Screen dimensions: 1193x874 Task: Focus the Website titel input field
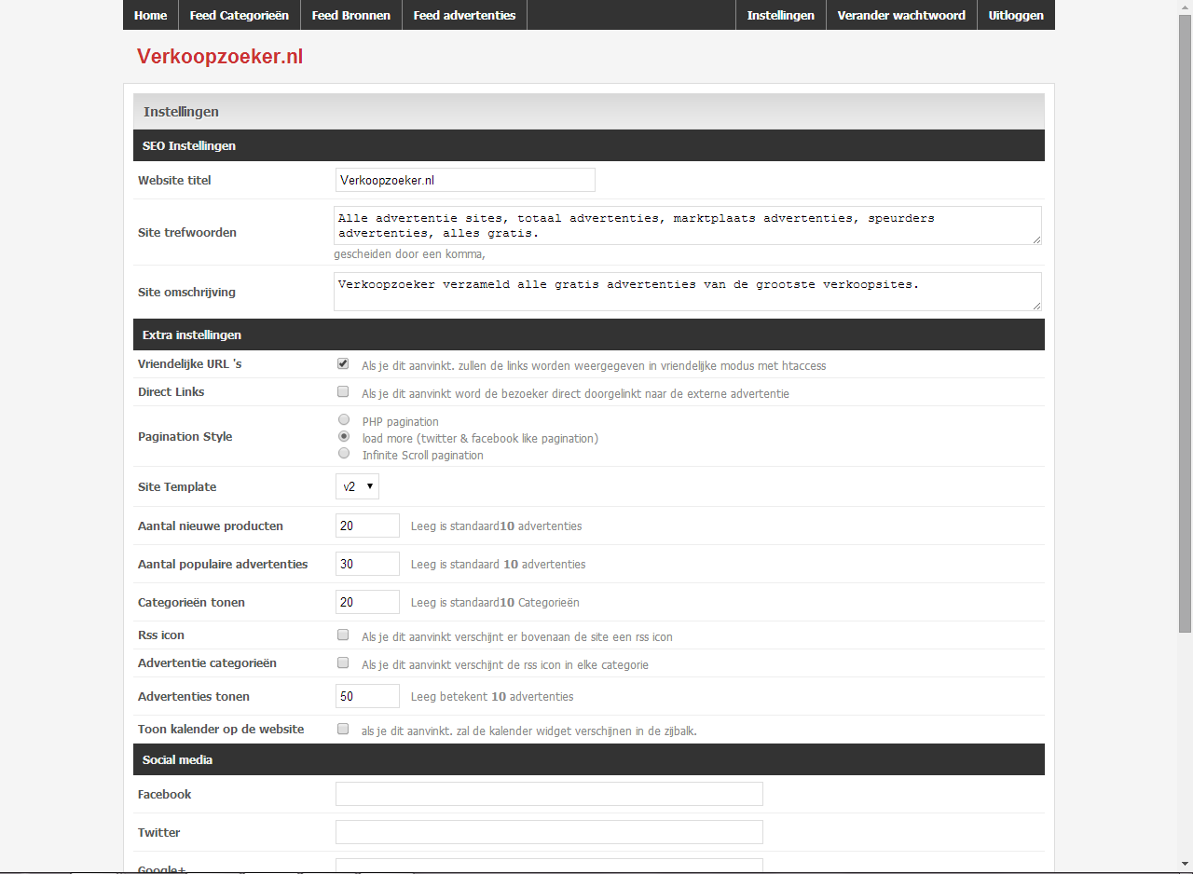coord(465,180)
